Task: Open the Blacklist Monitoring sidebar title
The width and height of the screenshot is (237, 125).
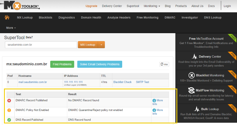Action: (210, 75)
